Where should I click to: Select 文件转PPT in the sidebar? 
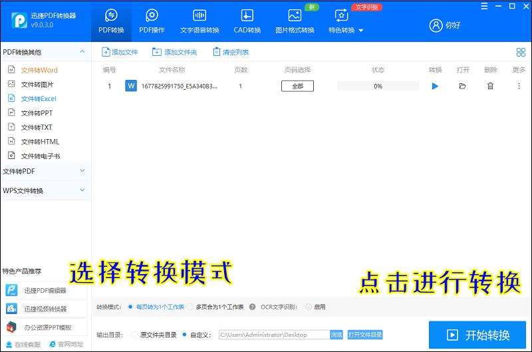pyautogui.click(x=37, y=112)
